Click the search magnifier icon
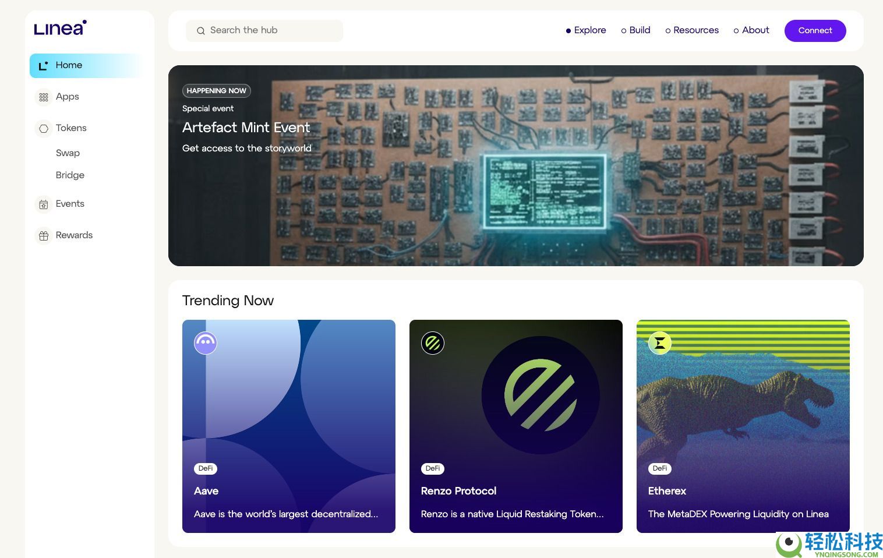 (x=201, y=31)
